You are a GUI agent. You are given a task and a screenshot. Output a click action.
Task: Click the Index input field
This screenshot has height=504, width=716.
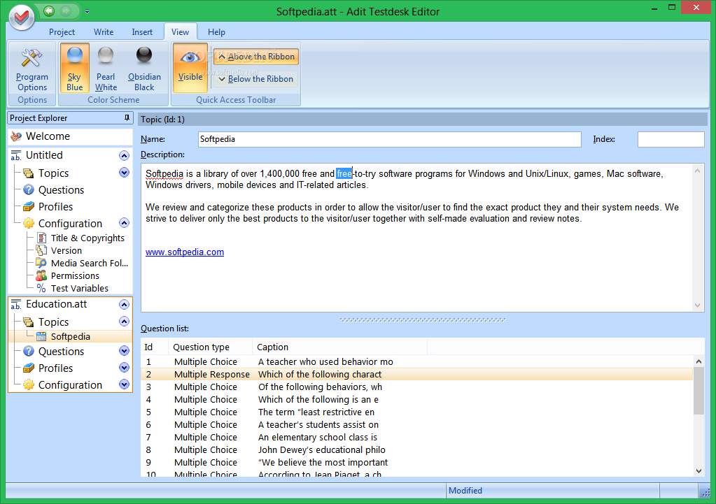pyautogui.click(x=671, y=139)
